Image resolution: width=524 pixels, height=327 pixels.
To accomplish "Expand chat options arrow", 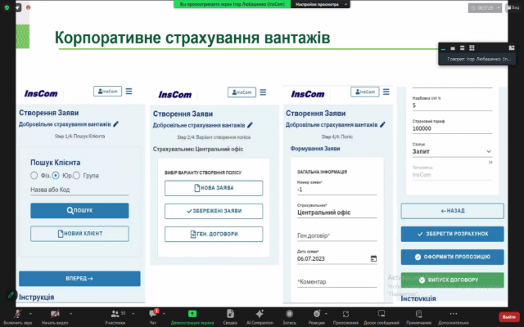I will coord(164,314).
